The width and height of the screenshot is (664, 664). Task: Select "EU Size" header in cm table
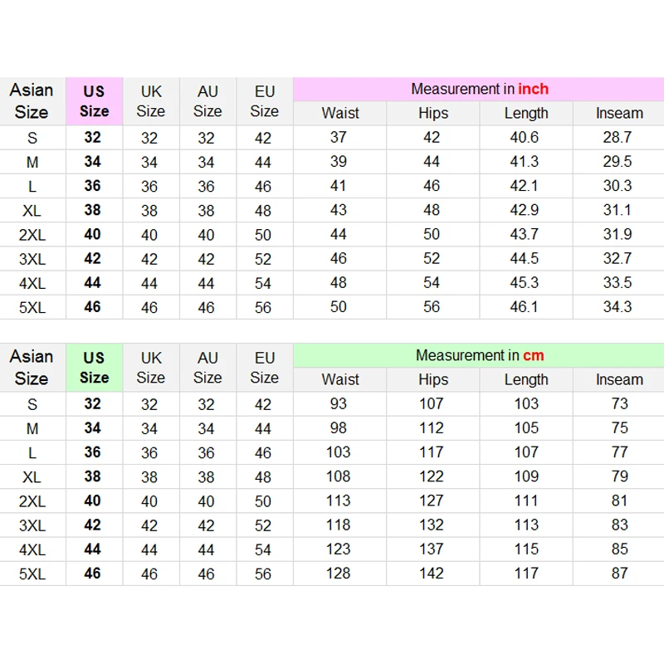264,368
